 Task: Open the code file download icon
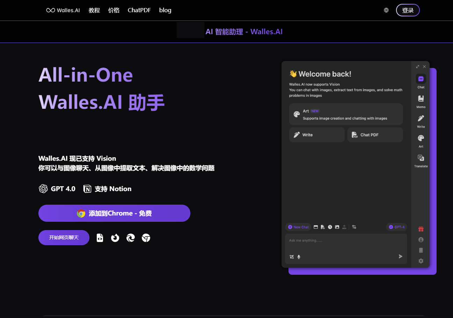100,238
